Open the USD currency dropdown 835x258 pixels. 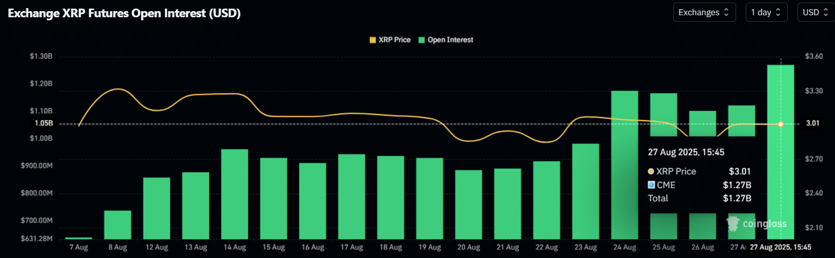point(815,13)
